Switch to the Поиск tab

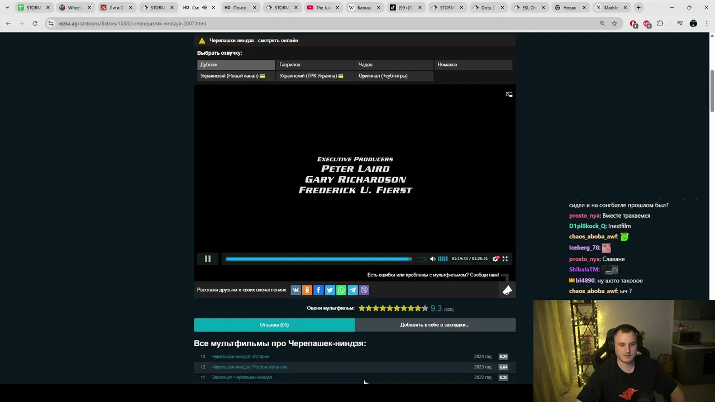point(240,8)
